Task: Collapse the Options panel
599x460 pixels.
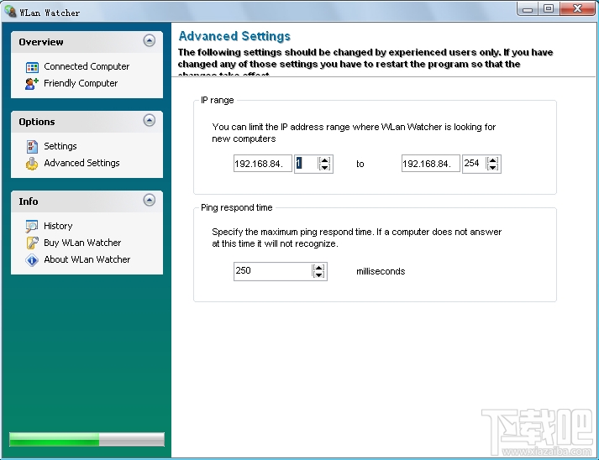Action: (150, 120)
